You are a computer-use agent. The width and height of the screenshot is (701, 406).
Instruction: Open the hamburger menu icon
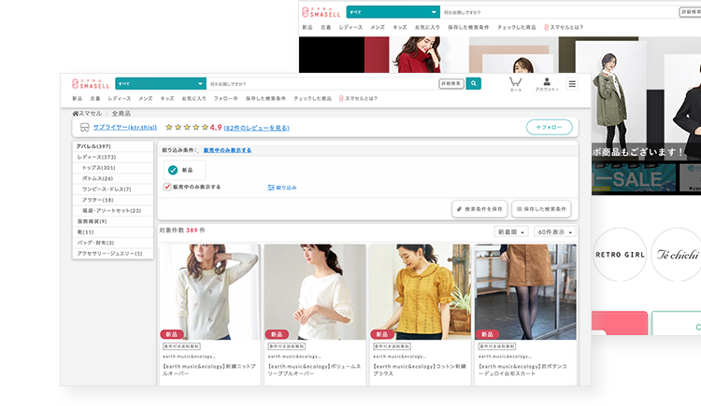pos(572,83)
